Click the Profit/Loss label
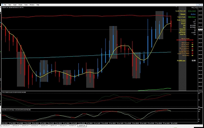 181,61
